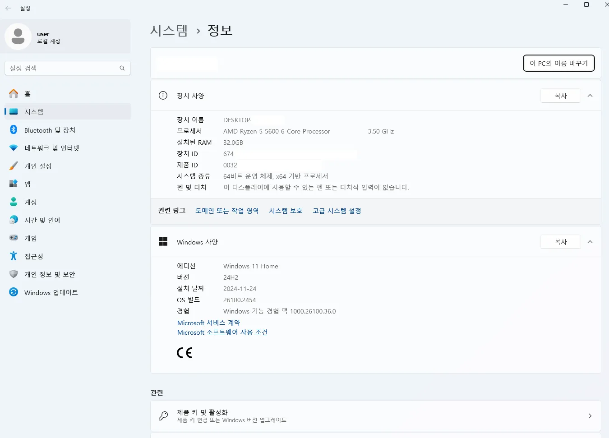Click the 개인 설정 paintbrush icon
The height and width of the screenshot is (438, 609).
(x=14, y=166)
